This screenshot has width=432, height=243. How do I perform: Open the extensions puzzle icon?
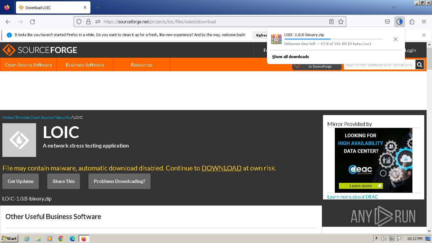coord(412,22)
